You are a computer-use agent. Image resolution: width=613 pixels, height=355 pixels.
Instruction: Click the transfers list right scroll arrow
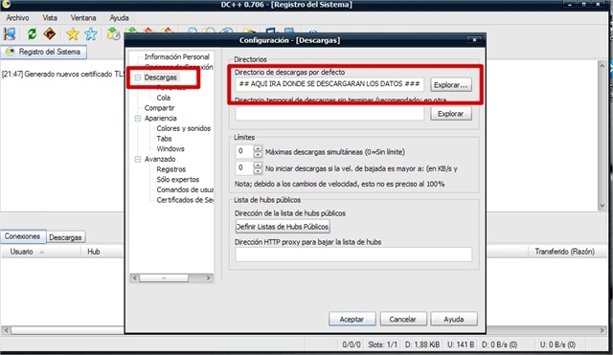coord(602,330)
